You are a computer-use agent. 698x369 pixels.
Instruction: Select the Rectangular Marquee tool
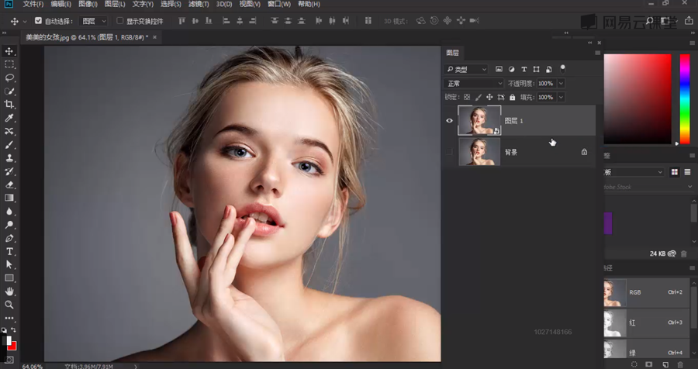click(x=9, y=64)
